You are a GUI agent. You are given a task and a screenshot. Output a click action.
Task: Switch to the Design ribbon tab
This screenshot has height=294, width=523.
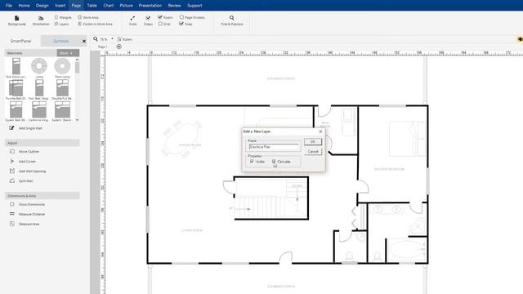(x=42, y=6)
